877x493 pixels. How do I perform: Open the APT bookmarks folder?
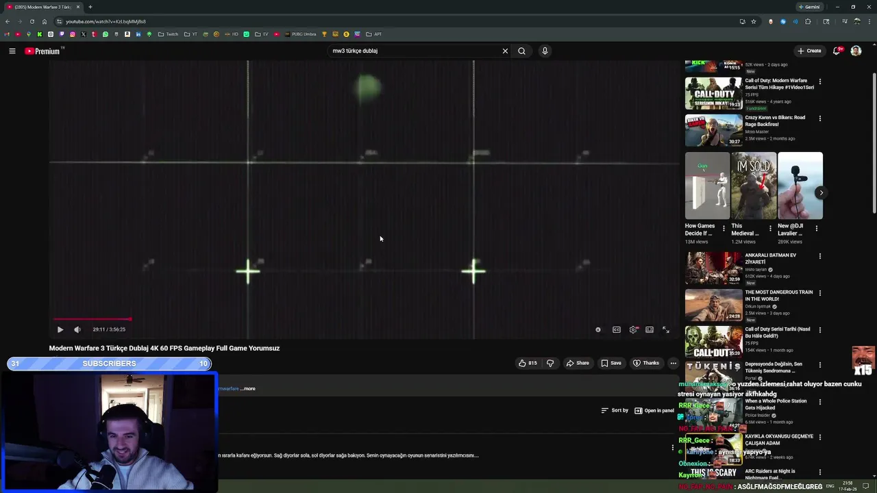pos(374,34)
